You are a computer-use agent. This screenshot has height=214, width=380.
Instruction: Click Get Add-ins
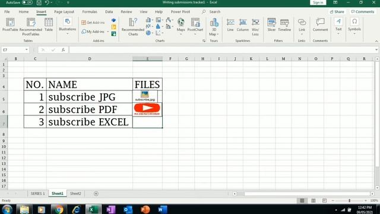[93, 23]
